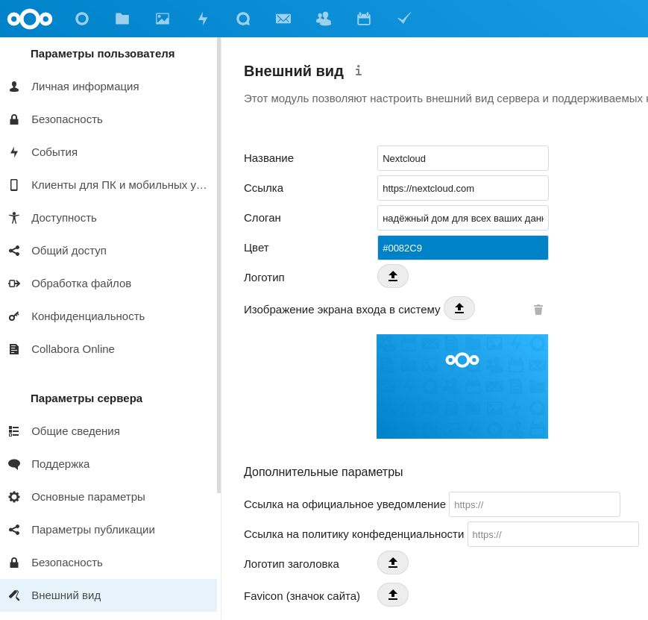The image size is (648, 620).
Task: Open Общие сведения server section
Action: (108, 431)
